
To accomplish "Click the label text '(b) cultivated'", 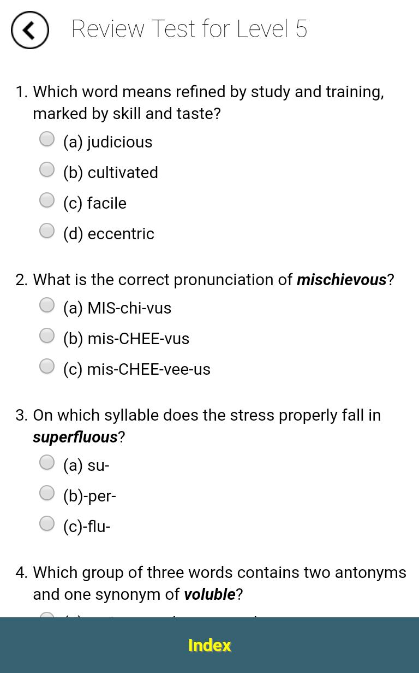I will 111,173.
